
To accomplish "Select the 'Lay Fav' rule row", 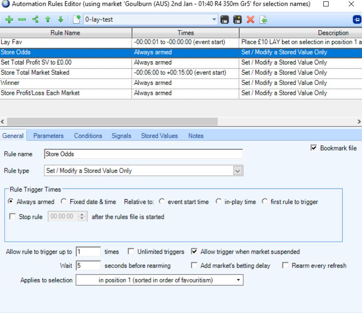I will pos(64,42).
